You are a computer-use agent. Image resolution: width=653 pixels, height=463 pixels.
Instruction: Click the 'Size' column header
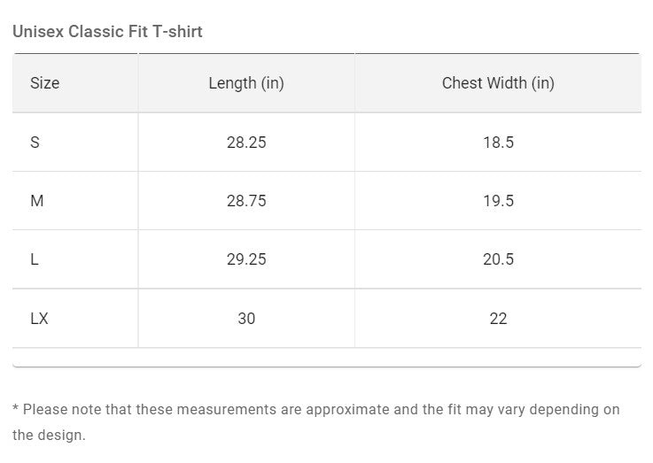(x=44, y=83)
